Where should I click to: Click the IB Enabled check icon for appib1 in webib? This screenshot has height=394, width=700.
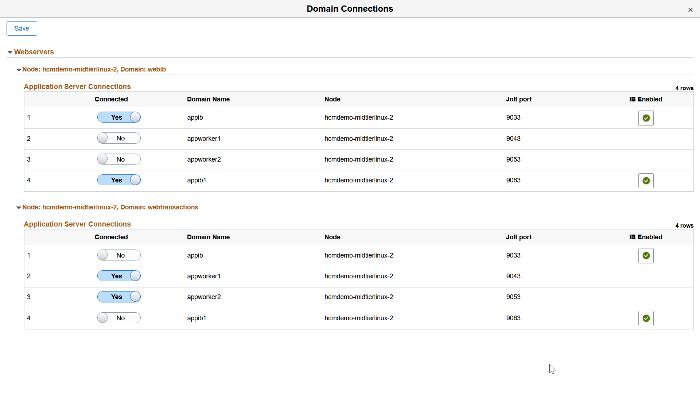click(x=646, y=181)
